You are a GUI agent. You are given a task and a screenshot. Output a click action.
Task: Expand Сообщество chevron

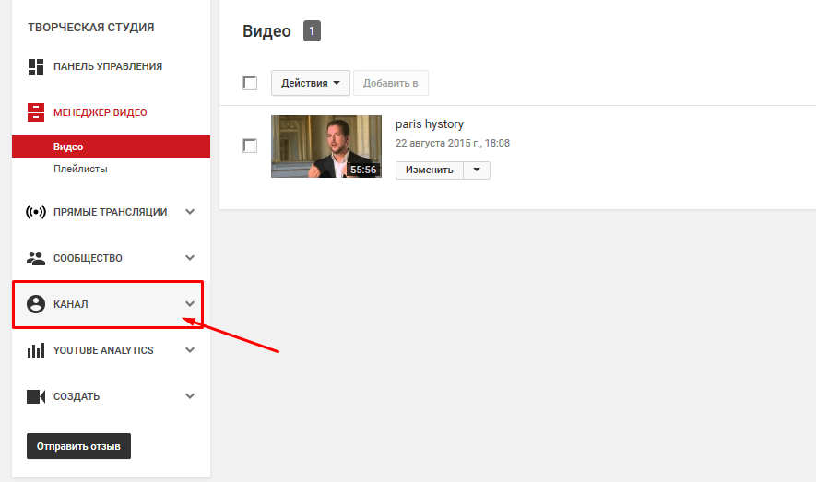pyautogui.click(x=190, y=258)
